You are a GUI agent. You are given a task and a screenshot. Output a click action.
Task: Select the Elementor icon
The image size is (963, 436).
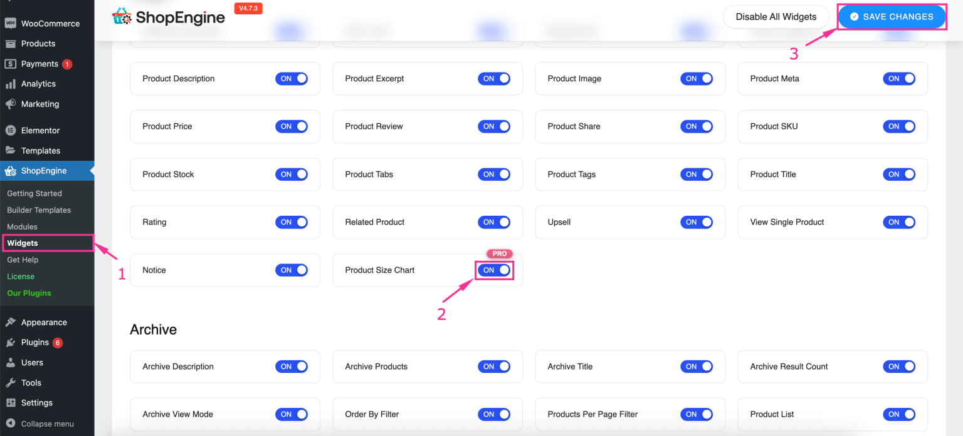11,130
